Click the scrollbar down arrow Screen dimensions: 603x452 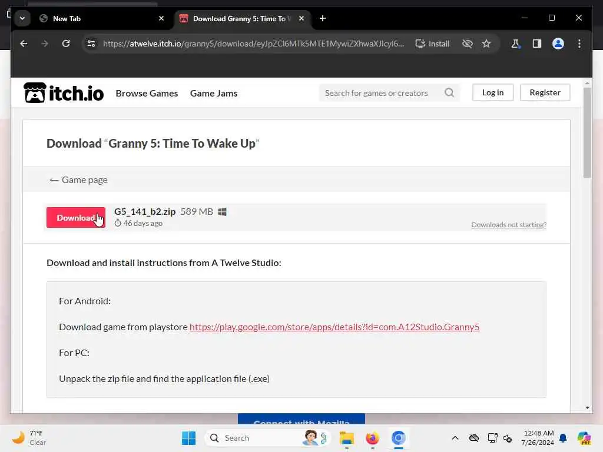tap(587, 407)
